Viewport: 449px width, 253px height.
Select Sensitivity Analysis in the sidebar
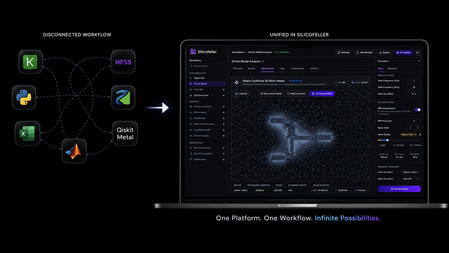coord(207,154)
